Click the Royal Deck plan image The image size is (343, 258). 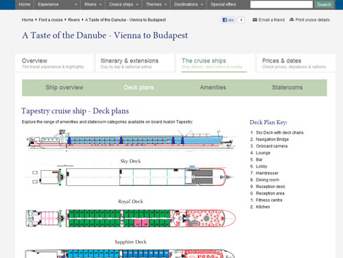130,218
